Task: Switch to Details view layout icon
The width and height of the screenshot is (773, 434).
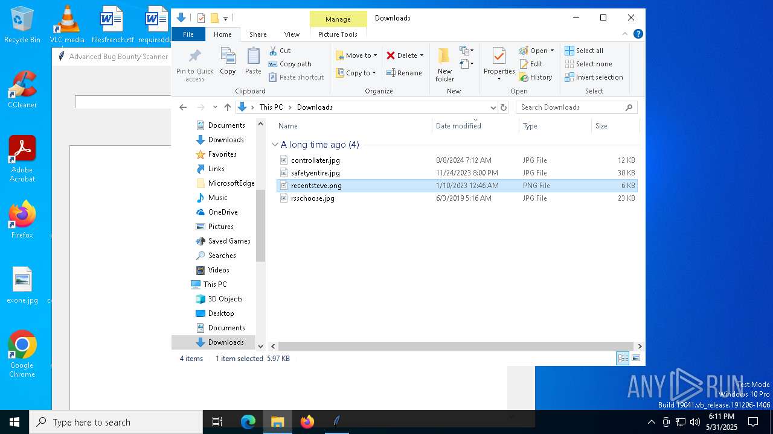Action: [x=623, y=358]
